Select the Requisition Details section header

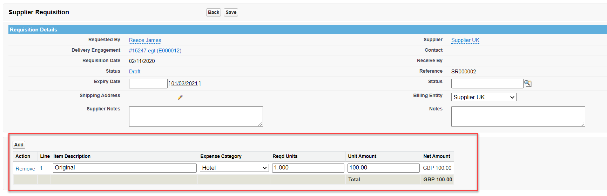308,30
